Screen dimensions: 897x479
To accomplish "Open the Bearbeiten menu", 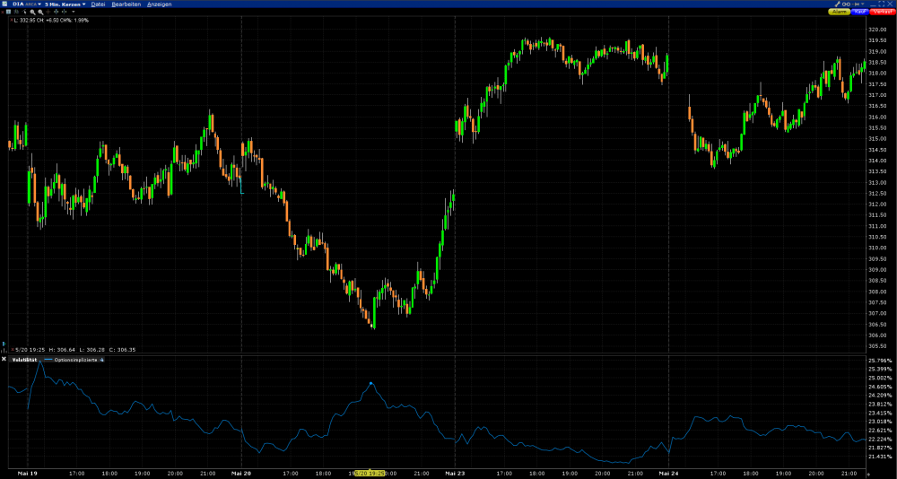I will point(126,4).
